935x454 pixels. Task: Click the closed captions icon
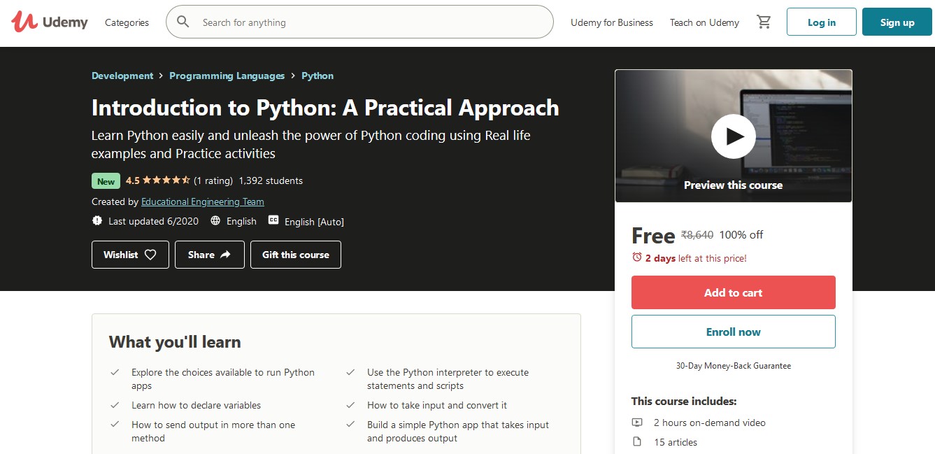coord(273,220)
